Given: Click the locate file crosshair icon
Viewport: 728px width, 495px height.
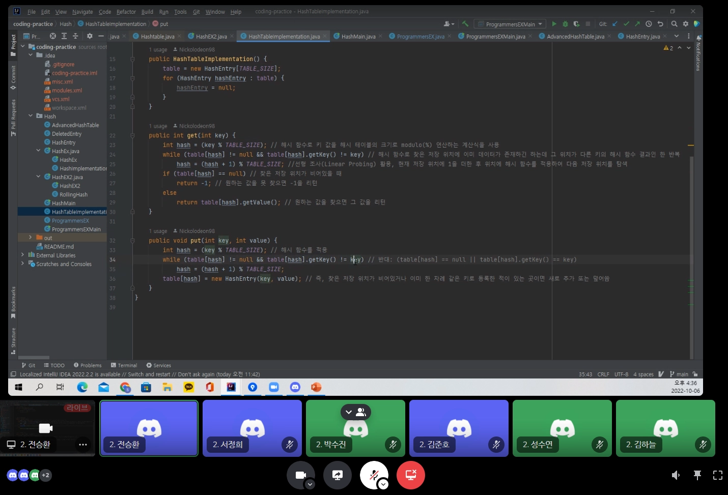Looking at the screenshot, I should [53, 36].
